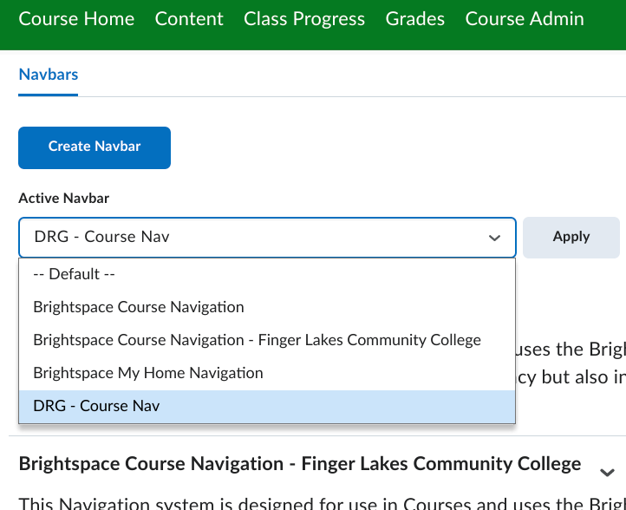The width and height of the screenshot is (626, 510).
Task: Pick the plain Brightspace Course Navigation option
Action: pos(139,307)
